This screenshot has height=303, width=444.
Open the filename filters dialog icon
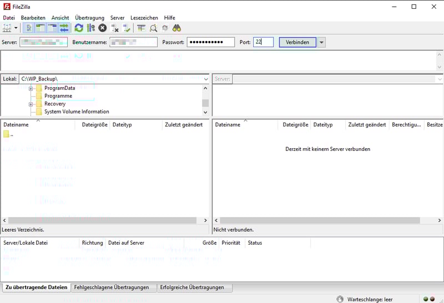click(x=142, y=28)
